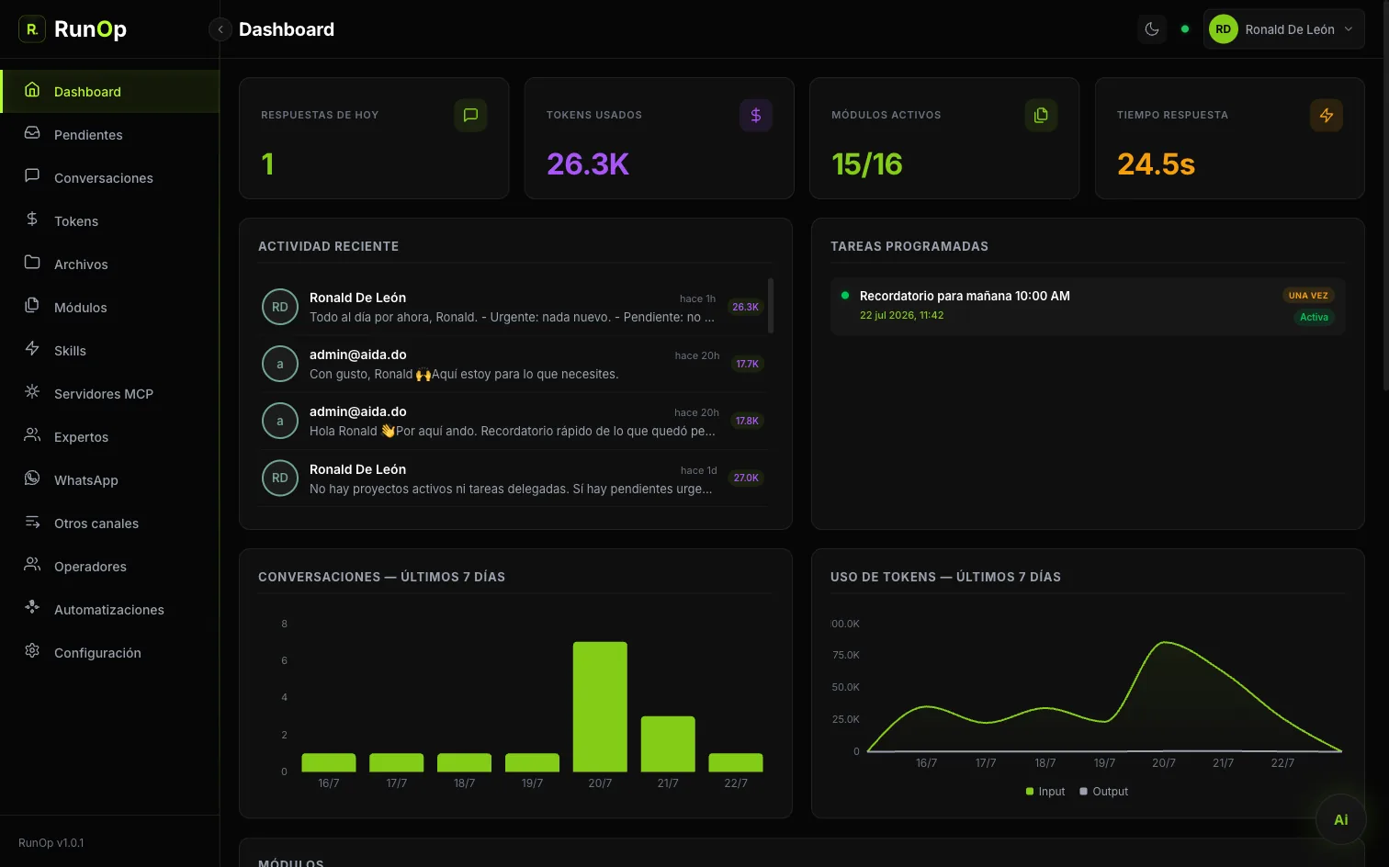Click the 26.3K token badge in activity list
This screenshot has width=1389, height=867.
coord(745,307)
